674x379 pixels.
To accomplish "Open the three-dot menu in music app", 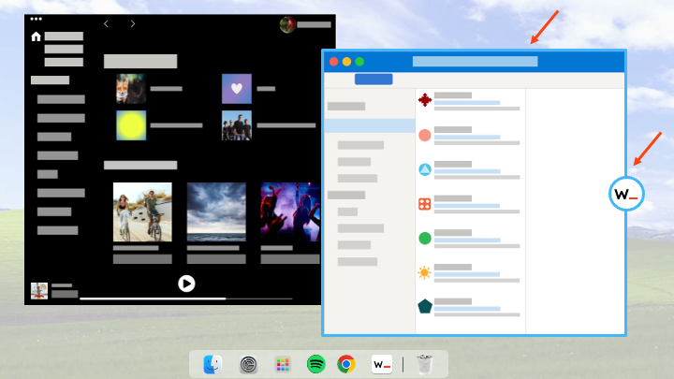I will tap(37, 19).
